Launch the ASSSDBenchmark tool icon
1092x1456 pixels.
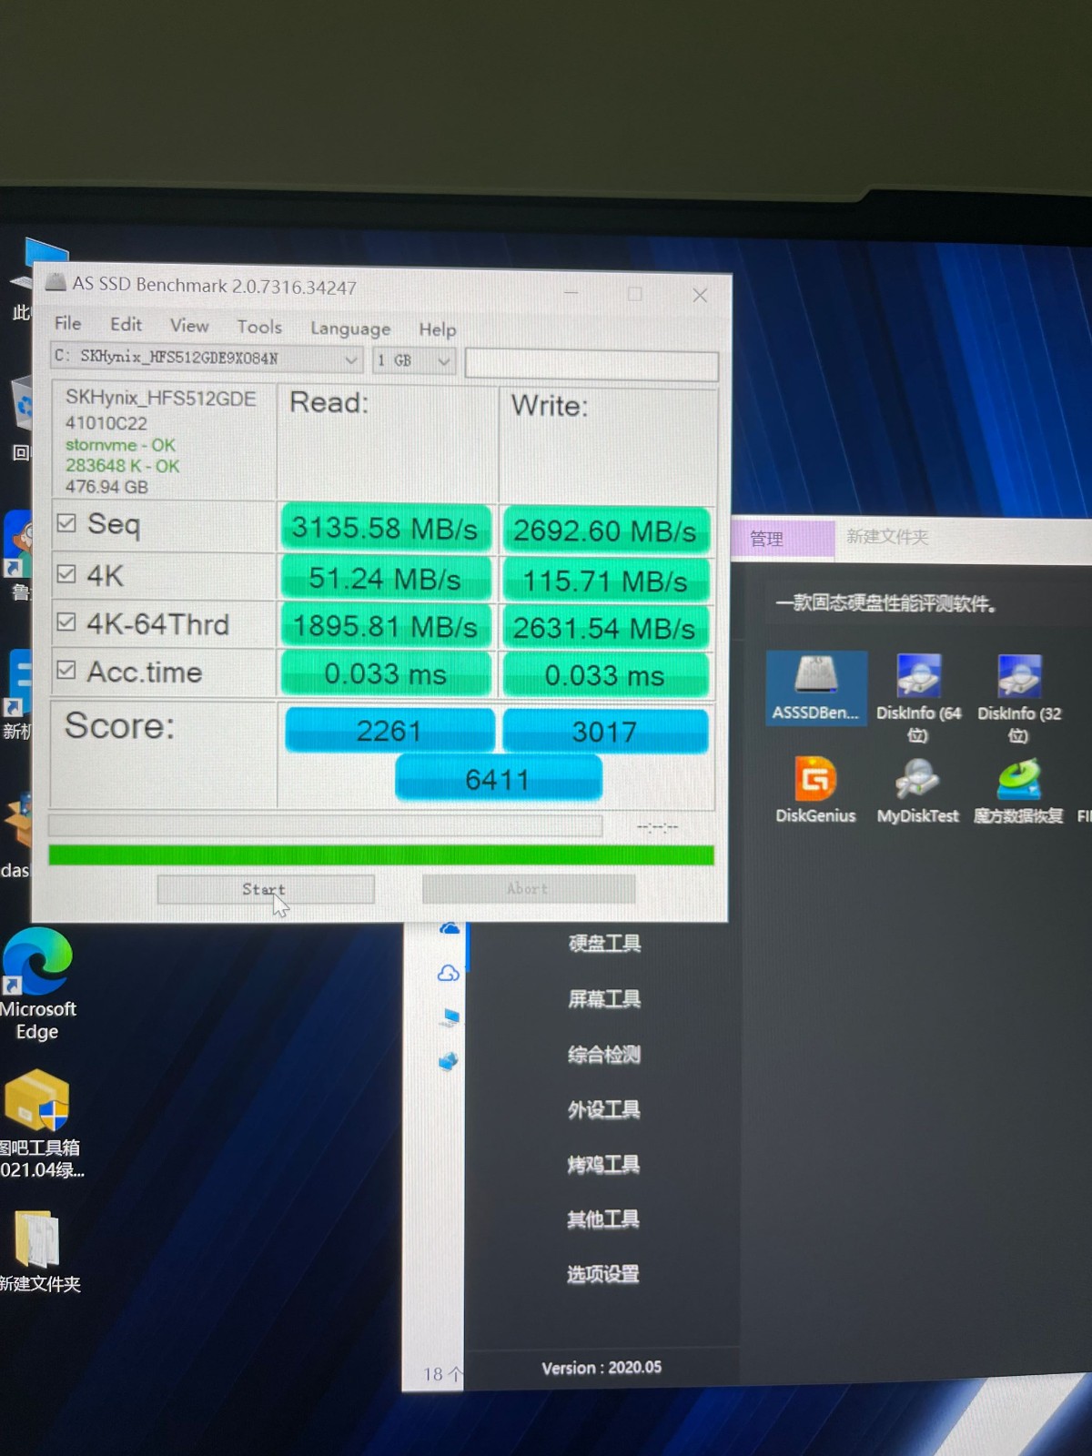tap(815, 687)
